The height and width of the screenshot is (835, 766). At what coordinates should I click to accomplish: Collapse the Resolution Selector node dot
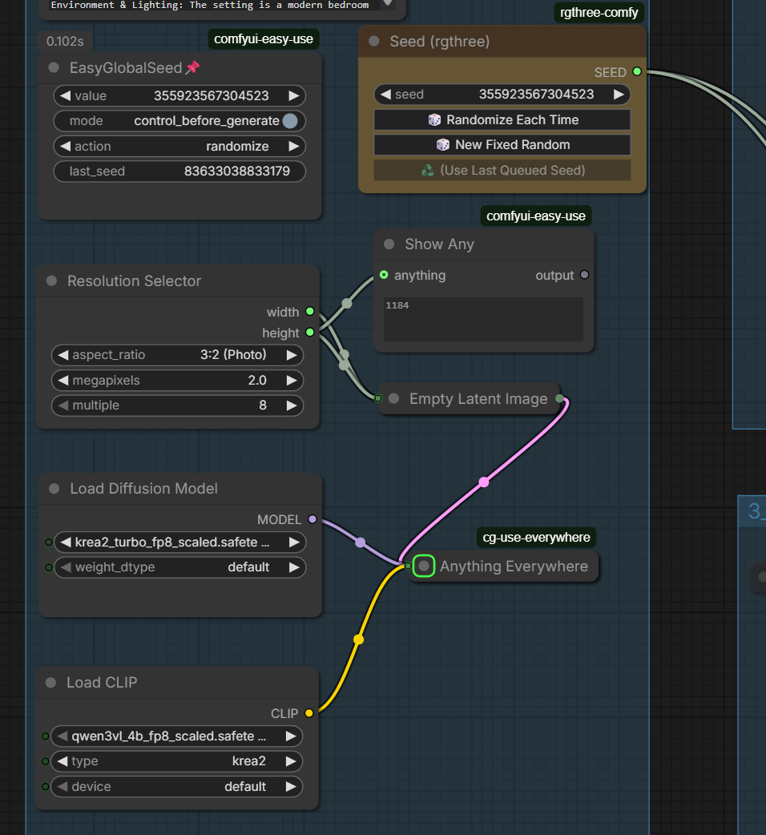point(51,280)
